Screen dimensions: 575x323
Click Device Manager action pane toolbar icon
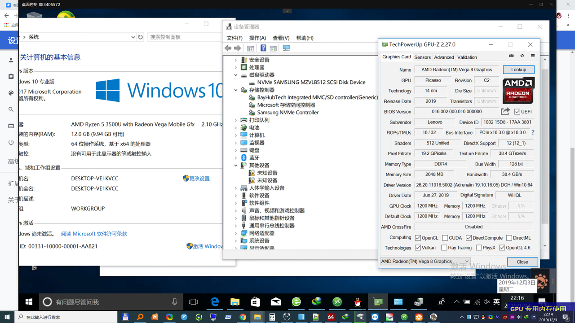273,48
